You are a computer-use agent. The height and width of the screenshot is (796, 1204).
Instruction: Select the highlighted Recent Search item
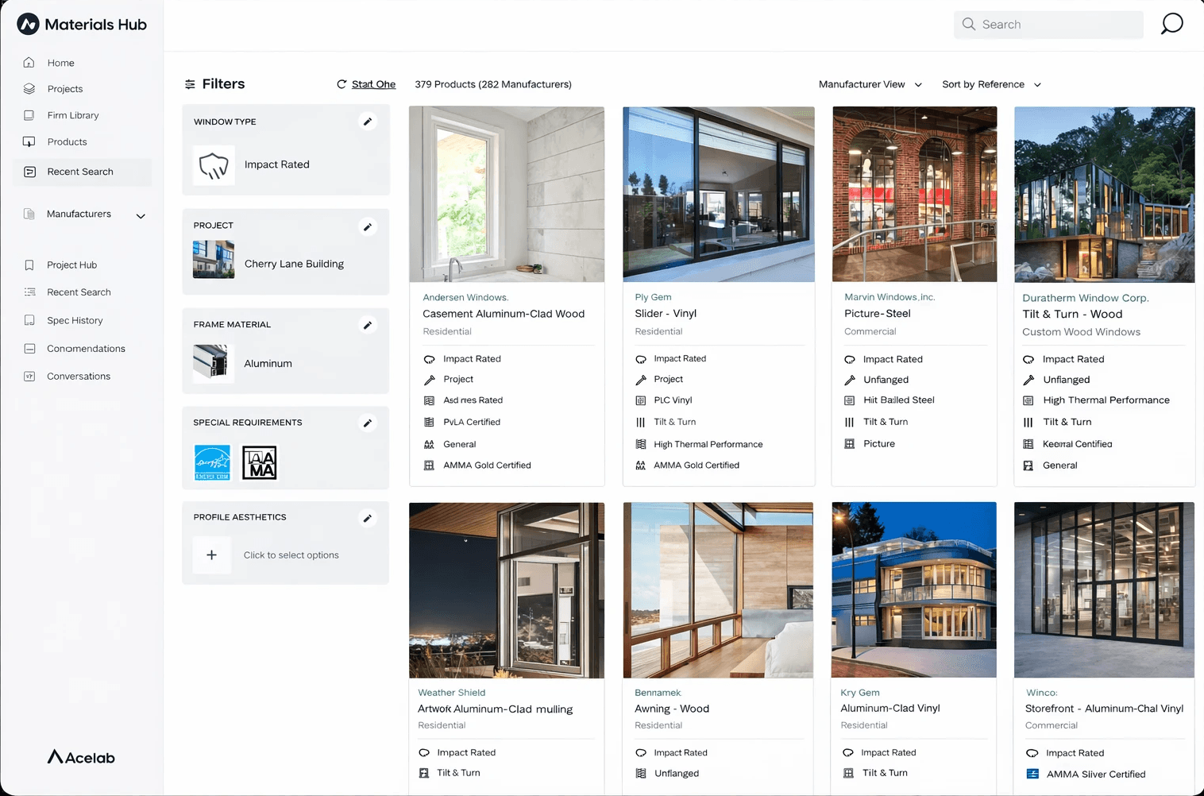click(83, 172)
